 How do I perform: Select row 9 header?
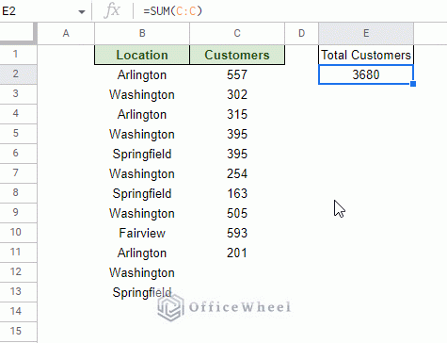18,213
